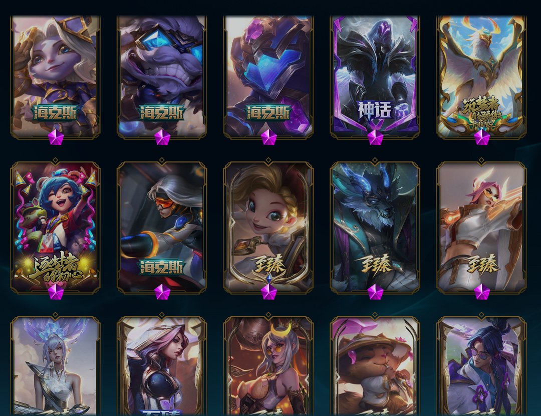Select the long-haired man with purple sunglasses card

tap(482, 366)
